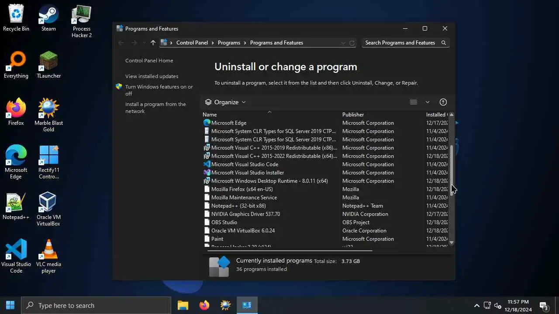Click the taskbar clock and date
Screen dimensions: 559x314
pos(518,306)
